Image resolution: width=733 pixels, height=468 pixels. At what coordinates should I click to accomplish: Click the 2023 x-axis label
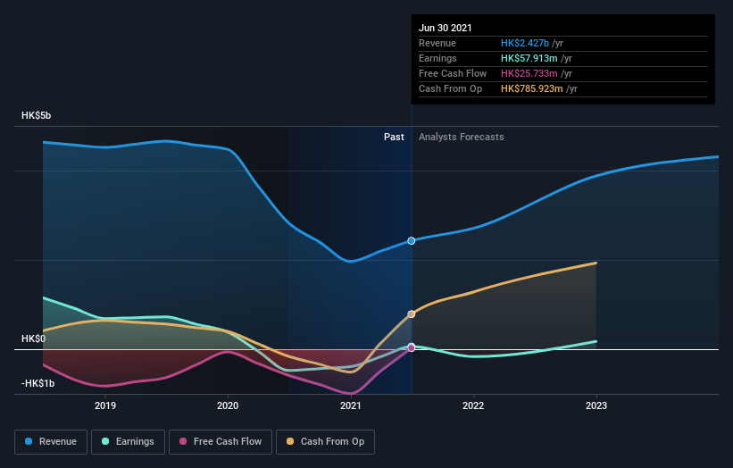[596, 405]
